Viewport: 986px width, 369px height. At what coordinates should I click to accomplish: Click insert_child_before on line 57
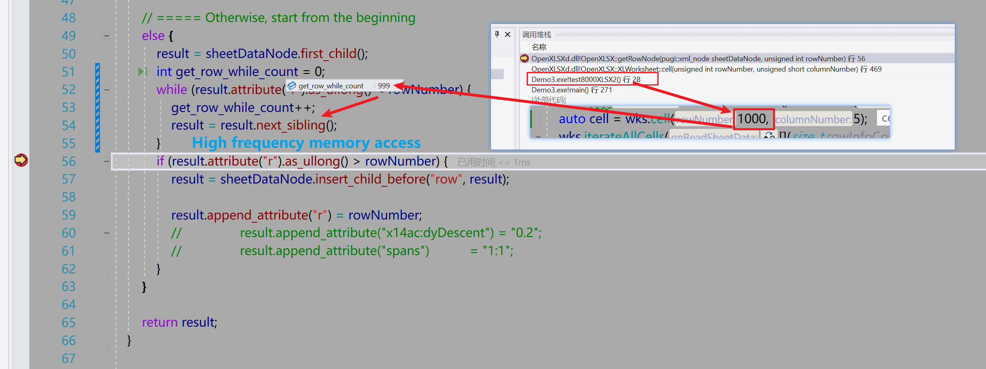tap(371, 179)
